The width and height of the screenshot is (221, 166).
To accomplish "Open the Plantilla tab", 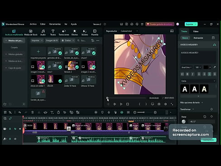I will 95,33.
